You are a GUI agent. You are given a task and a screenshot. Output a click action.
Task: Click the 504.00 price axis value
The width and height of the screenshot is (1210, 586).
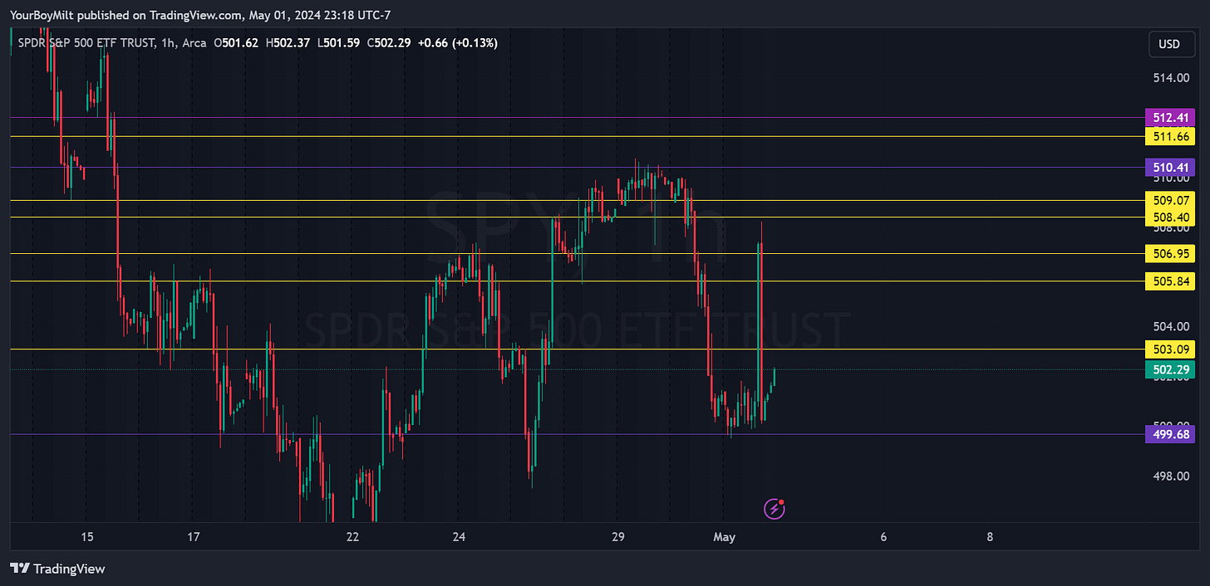pos(1172,326)
